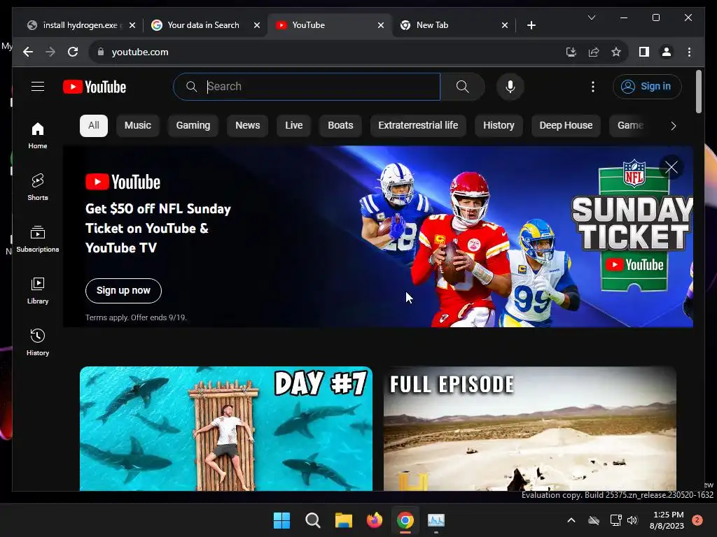Select the All filter chip
Viewport: 717px width, 537px height.
point(94,126)
